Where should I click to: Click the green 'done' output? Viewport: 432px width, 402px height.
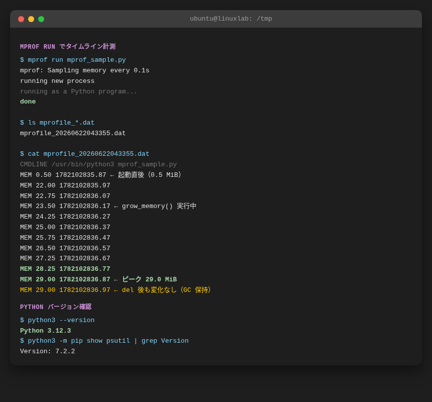[28, 102]
